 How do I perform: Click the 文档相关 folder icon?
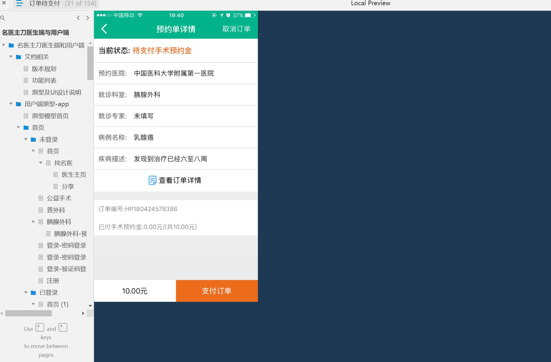[19, 57]
